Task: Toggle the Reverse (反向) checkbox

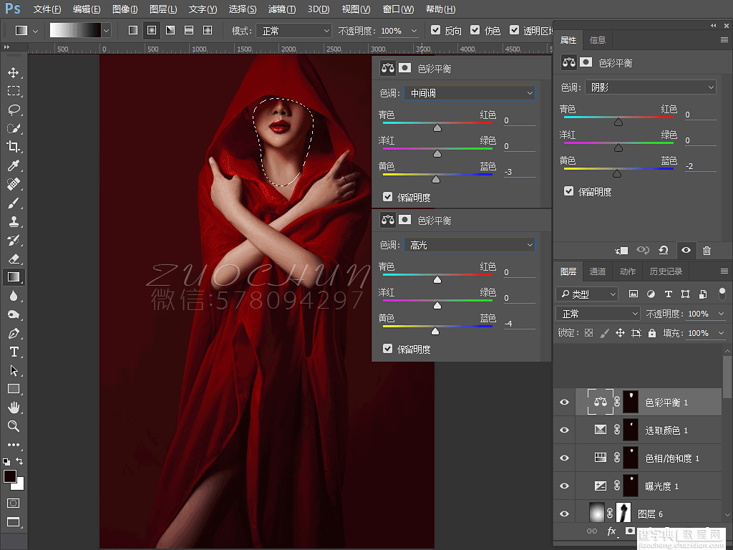Action: pos(435,30)
